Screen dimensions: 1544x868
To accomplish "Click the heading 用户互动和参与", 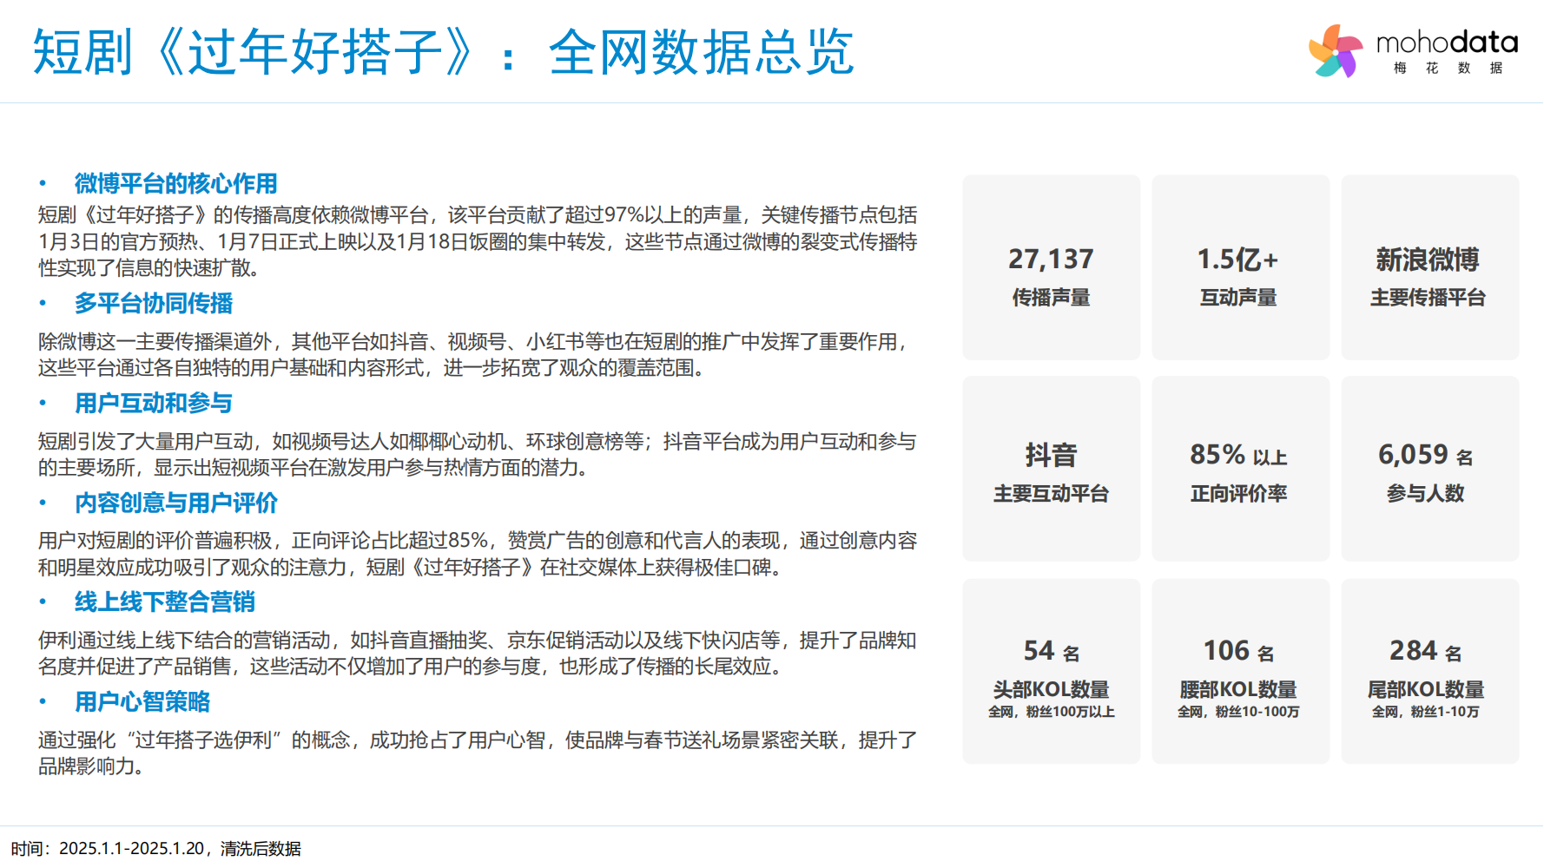I will [x=154, y=403].
